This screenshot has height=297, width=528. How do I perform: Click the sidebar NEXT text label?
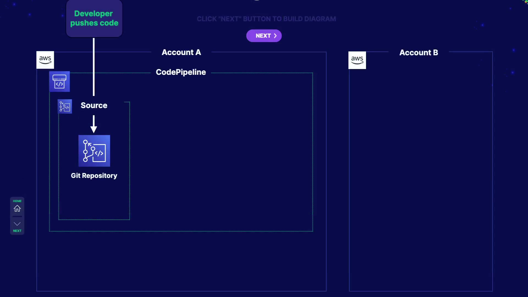[17, 231]
